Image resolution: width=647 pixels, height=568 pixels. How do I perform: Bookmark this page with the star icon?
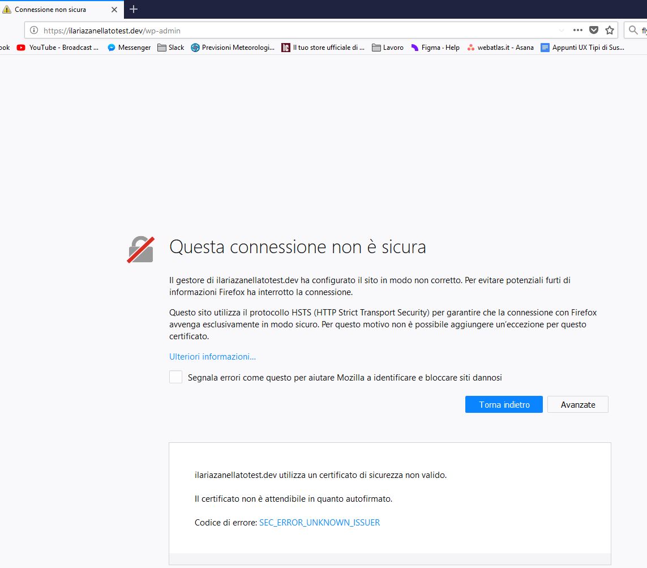[610, 30]
